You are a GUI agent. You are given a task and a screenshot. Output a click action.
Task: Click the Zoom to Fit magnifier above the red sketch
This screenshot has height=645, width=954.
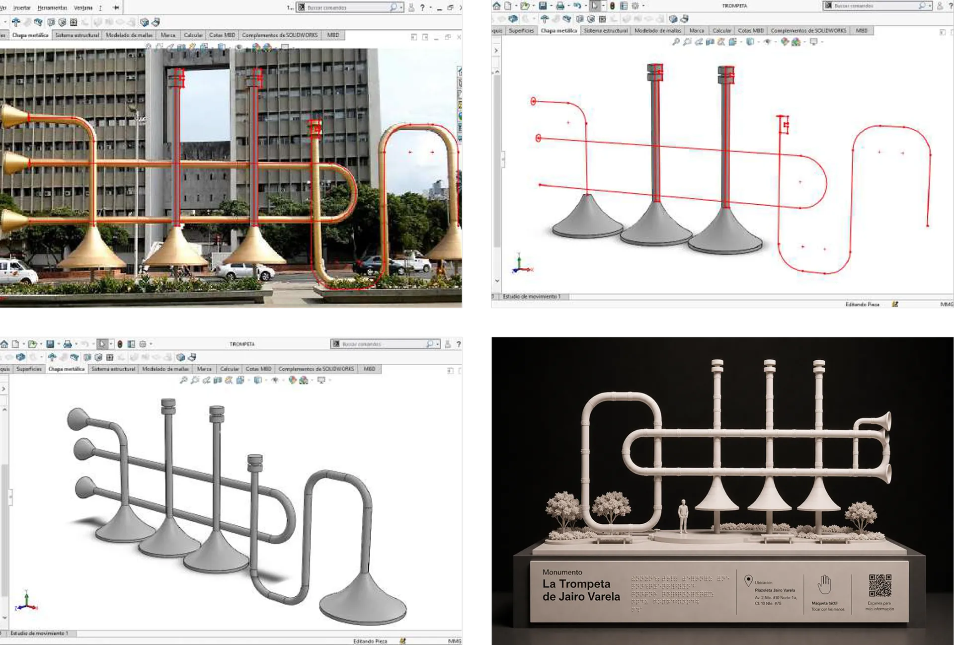(x=676, y=42)
